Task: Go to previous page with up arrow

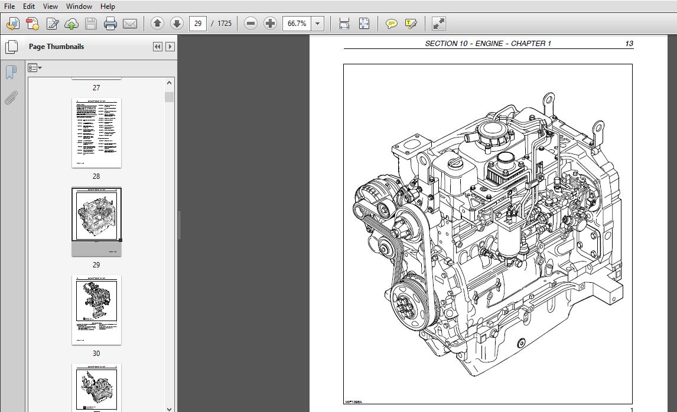Action: pyautogui.click(x=157, y=23)
